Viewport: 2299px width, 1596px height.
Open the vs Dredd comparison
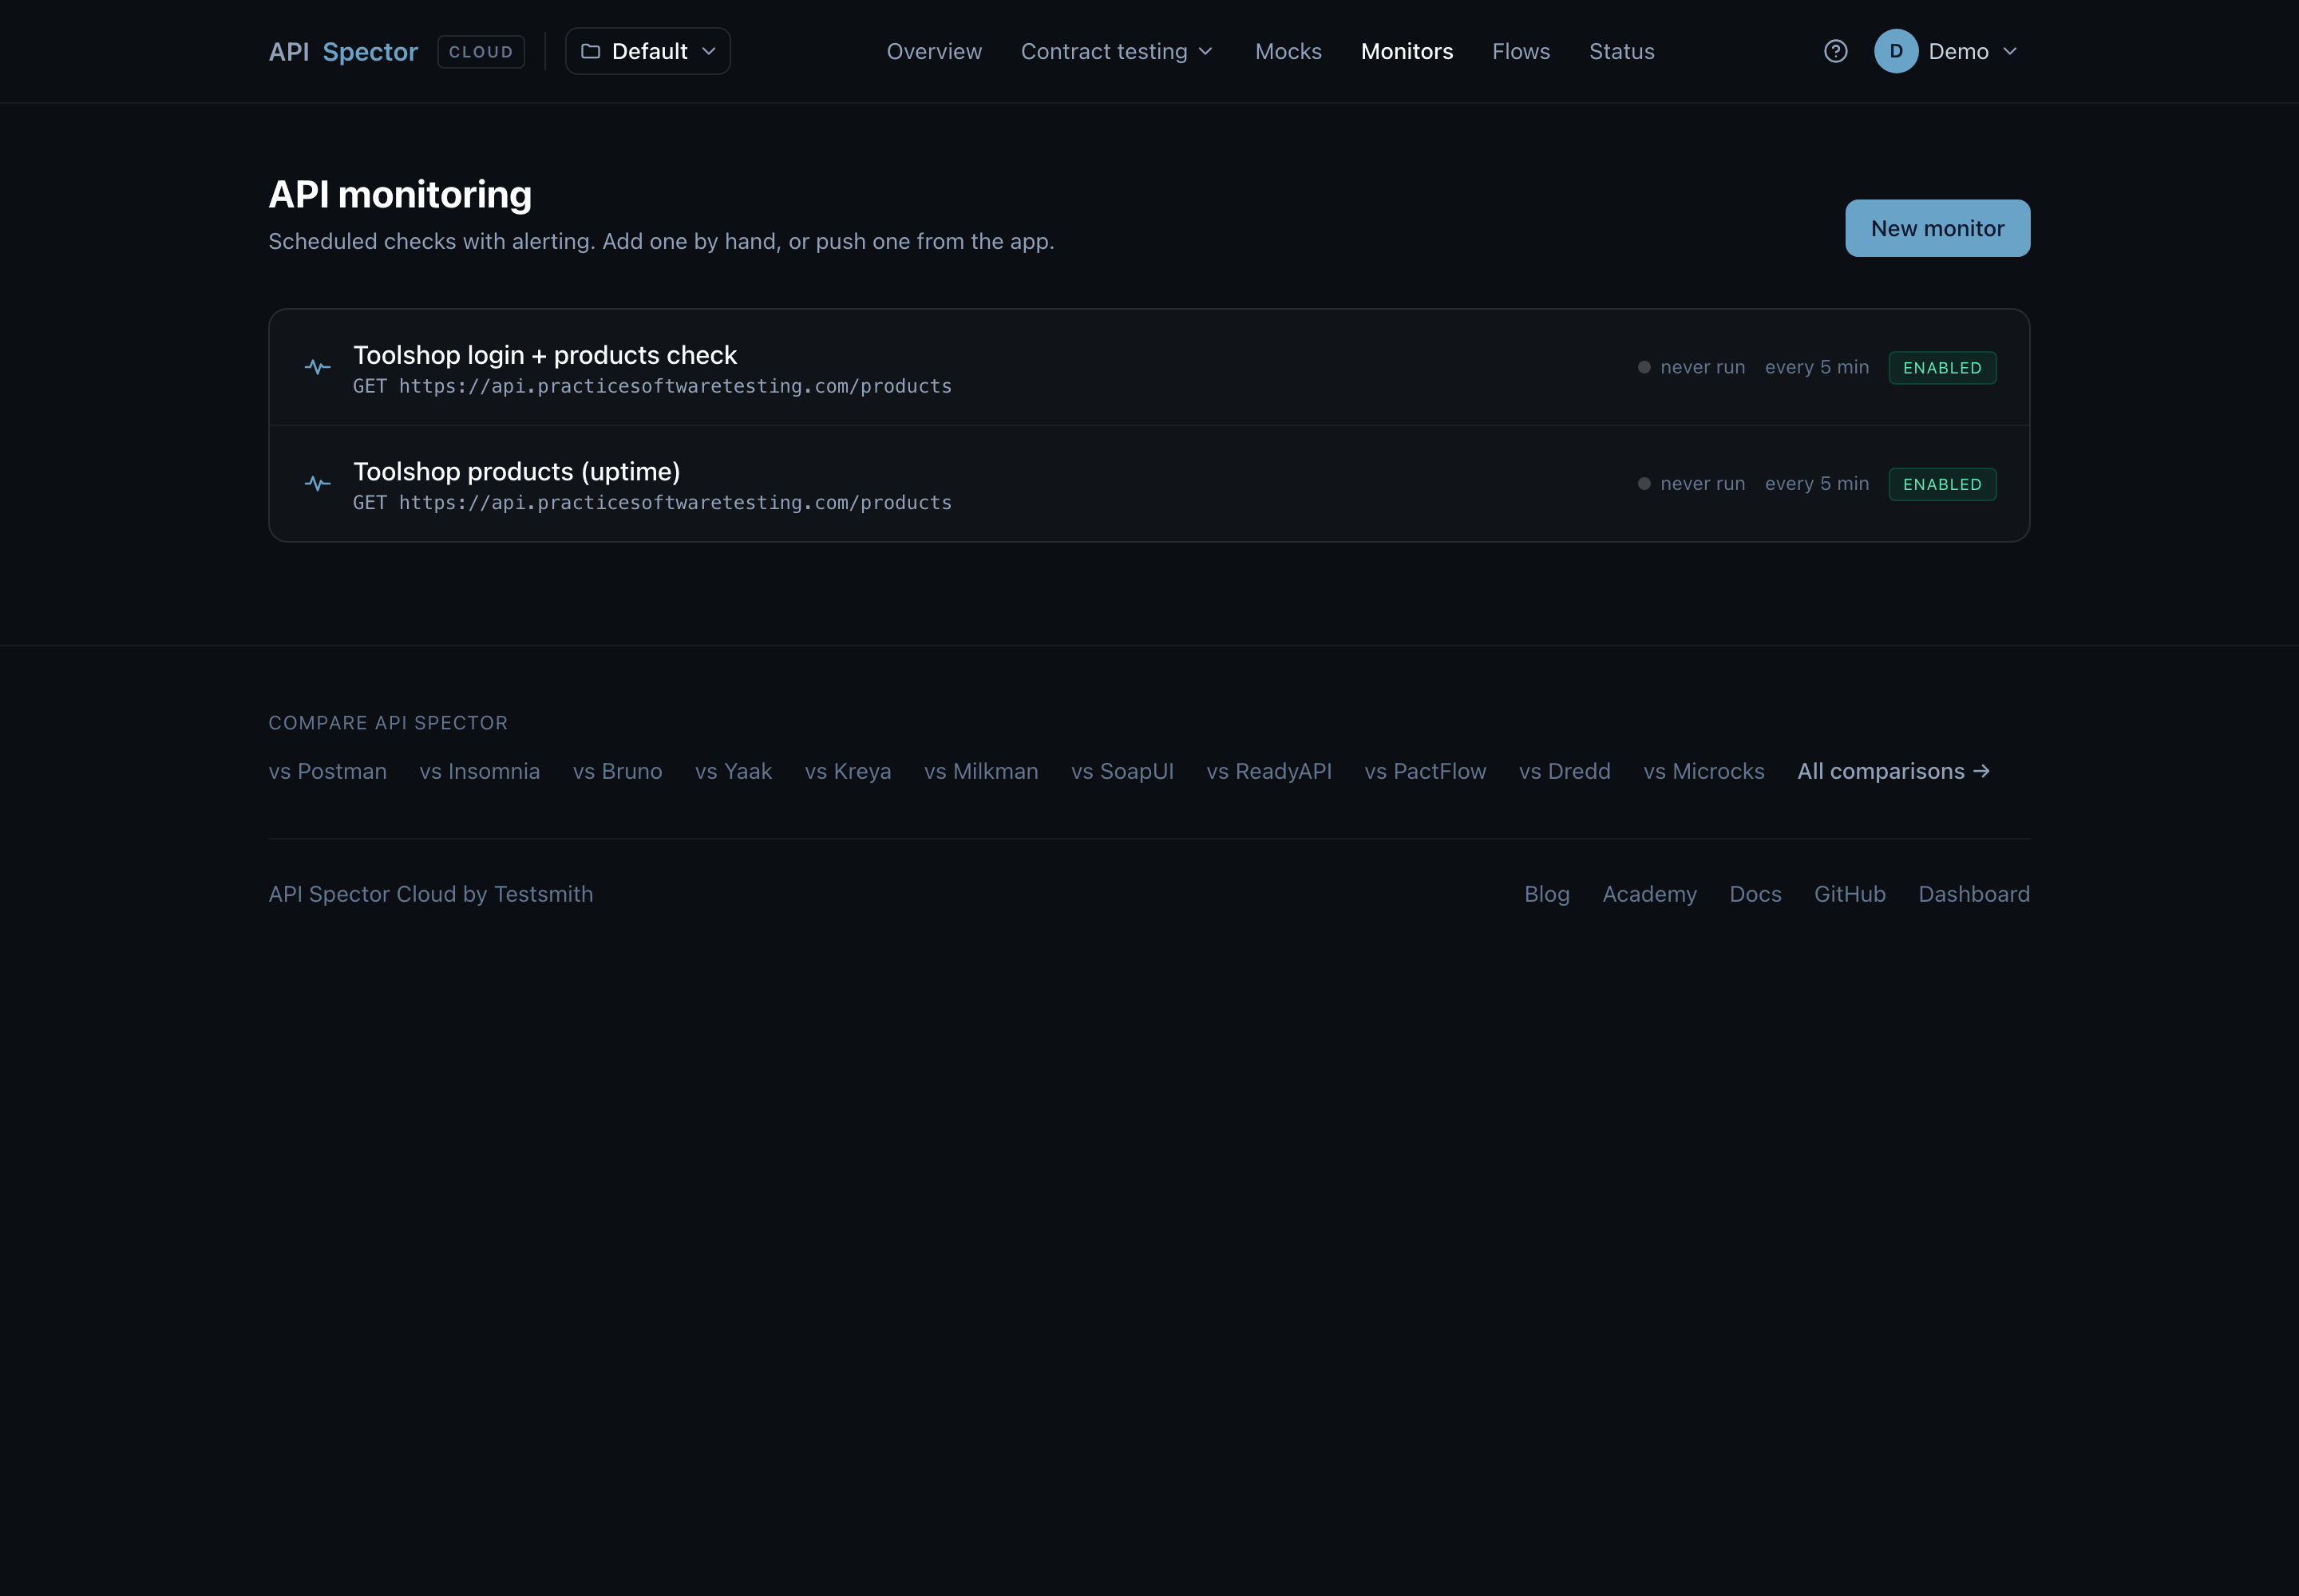point(1564,771)
